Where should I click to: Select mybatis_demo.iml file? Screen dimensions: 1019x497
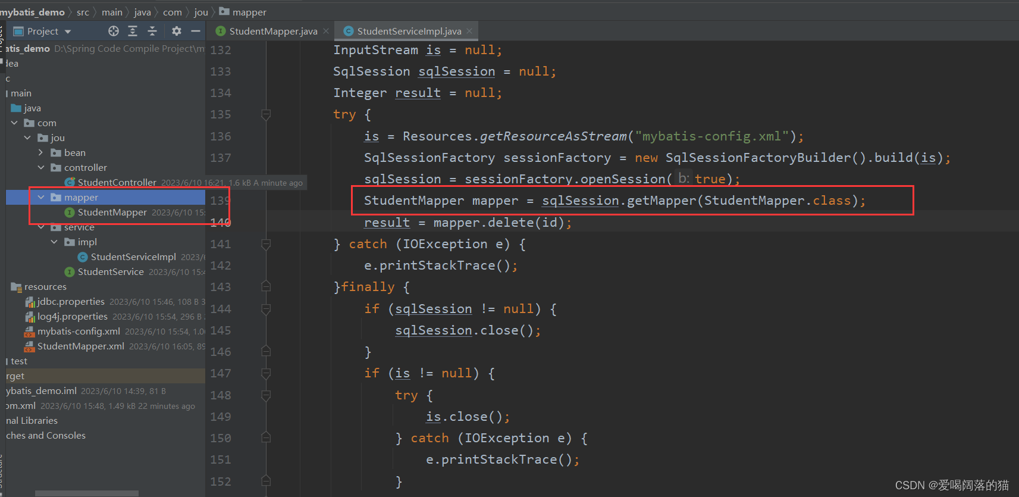tap(41, 390)
